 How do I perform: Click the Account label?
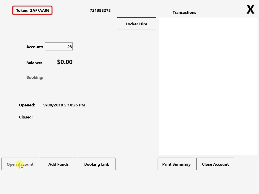point(35,47)
